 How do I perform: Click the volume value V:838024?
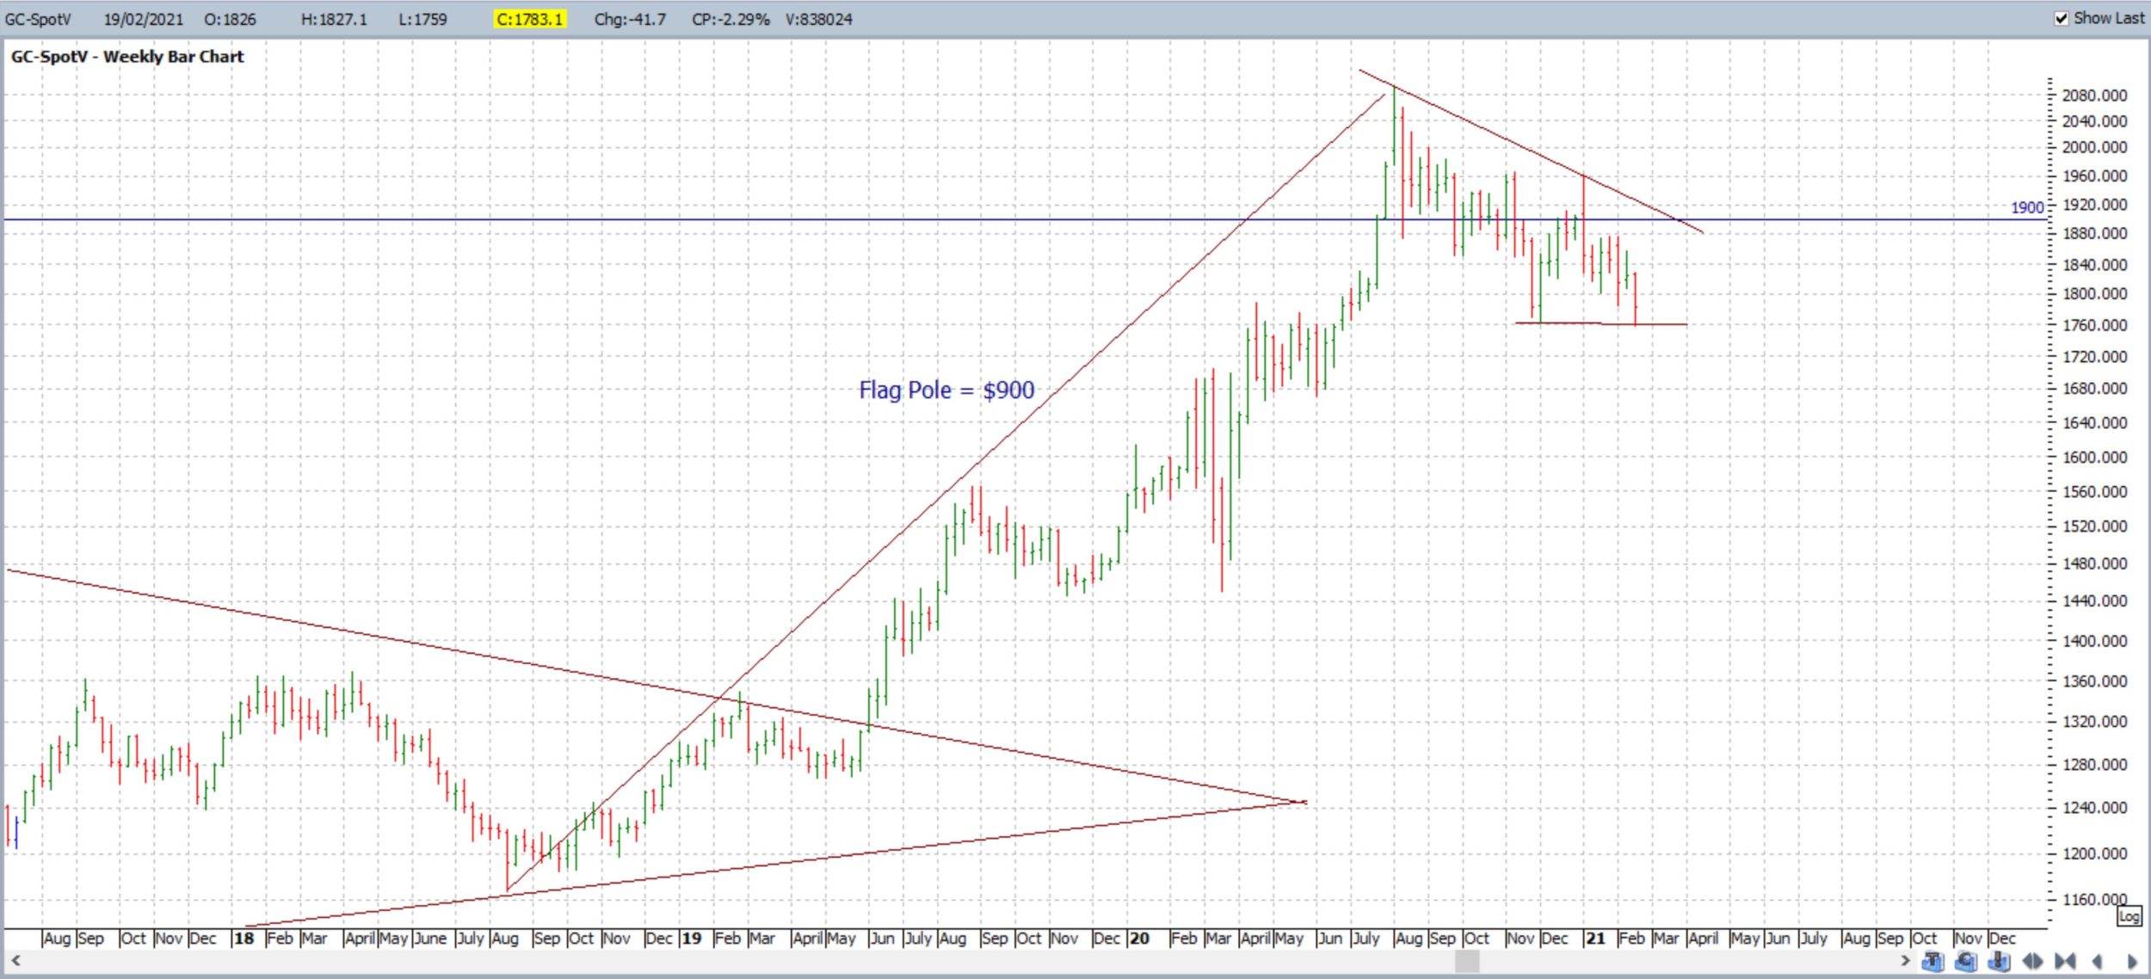tap(818, 19)
